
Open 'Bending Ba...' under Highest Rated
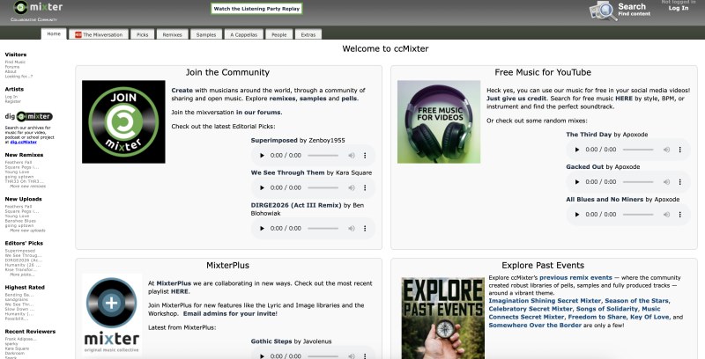click(x=19, y=295)
